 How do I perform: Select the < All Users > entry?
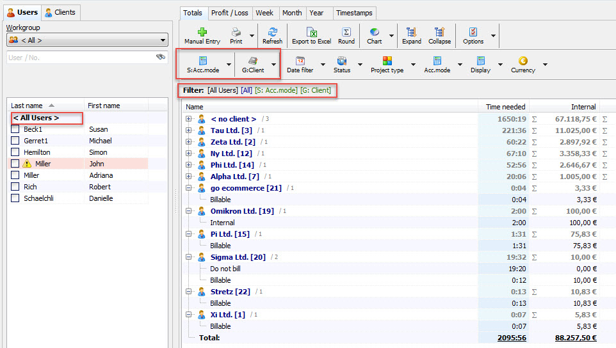36,118
